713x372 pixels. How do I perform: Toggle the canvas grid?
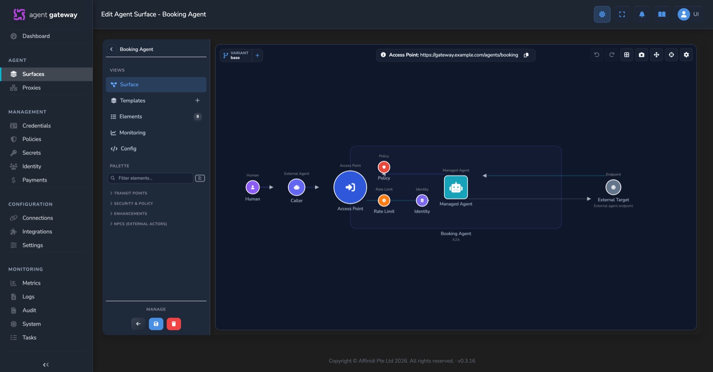627,55
